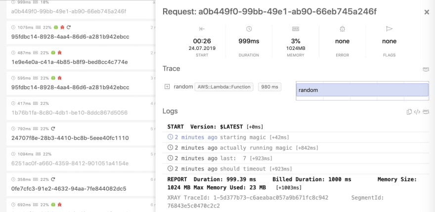Screen dimensions: 435x212
Task: Click the red bug icon on the 1075ms row
Action: click(x=62, y=27)
